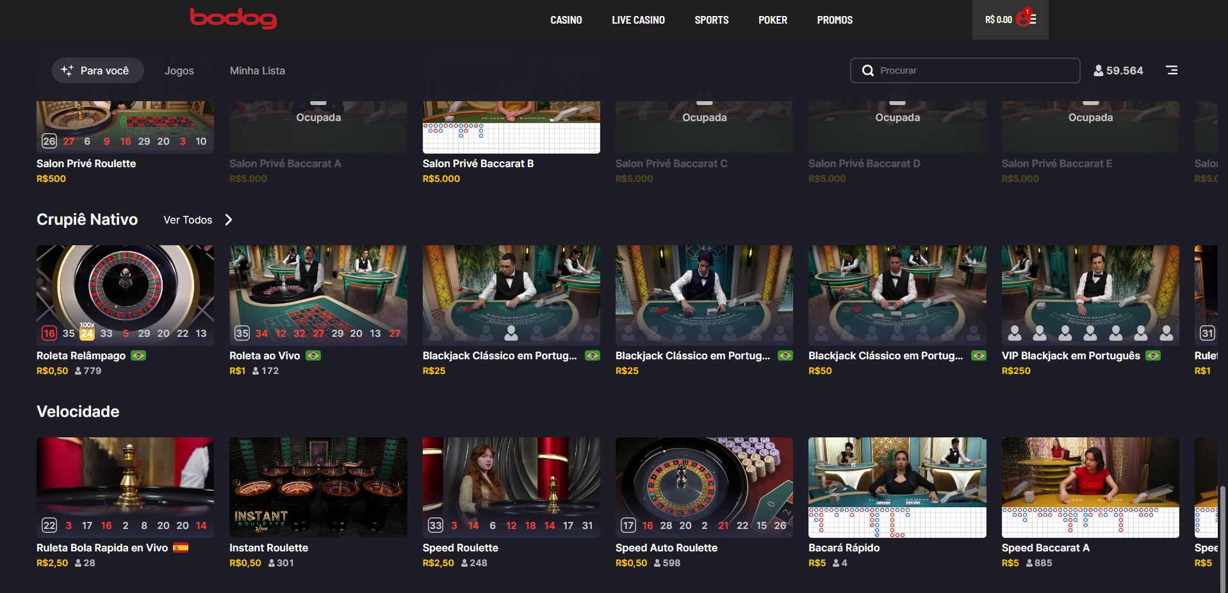Click the 172 player count under Roleta ao Vivo
This screenshot has height=593, width=1228.
click(x=270, y=371)
